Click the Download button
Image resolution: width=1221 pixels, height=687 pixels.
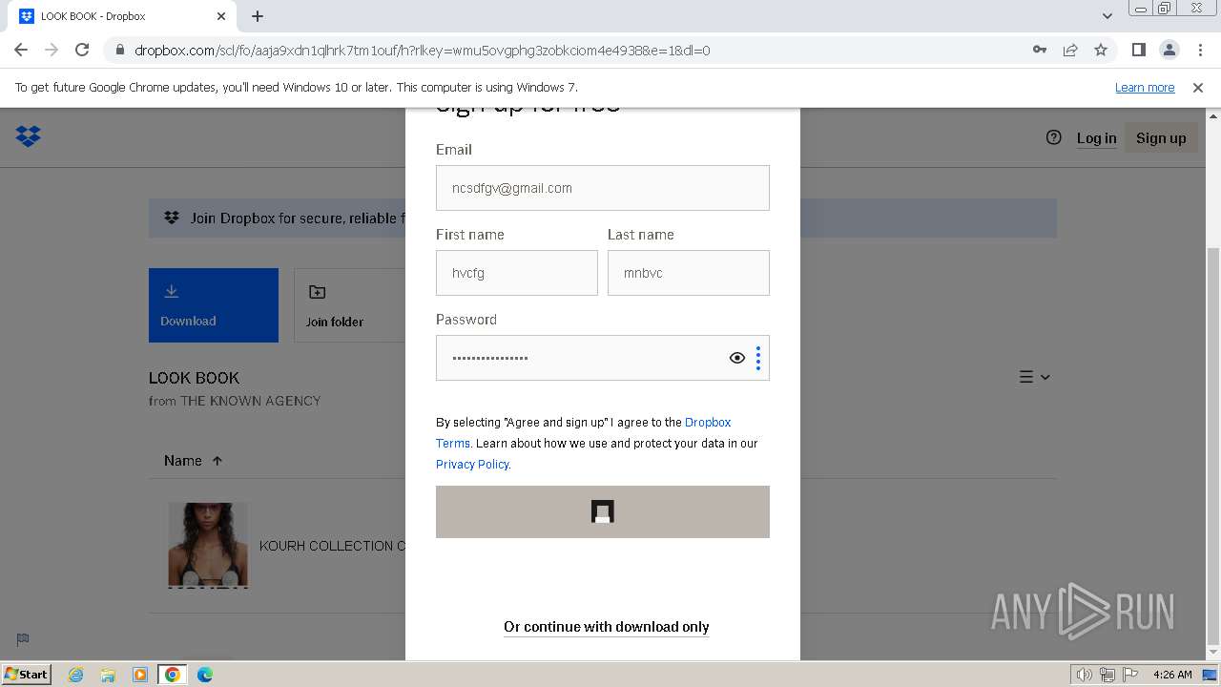point(214,305)
